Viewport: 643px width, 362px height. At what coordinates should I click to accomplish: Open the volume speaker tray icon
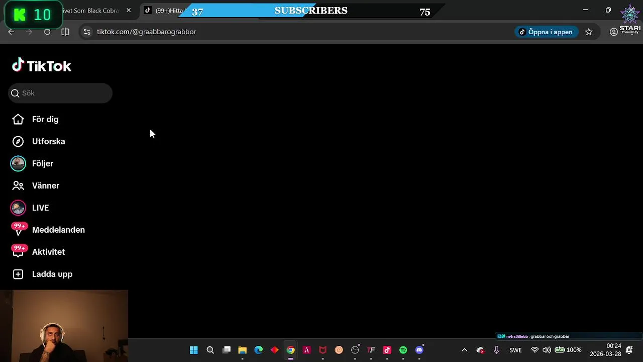pos(547,350)
